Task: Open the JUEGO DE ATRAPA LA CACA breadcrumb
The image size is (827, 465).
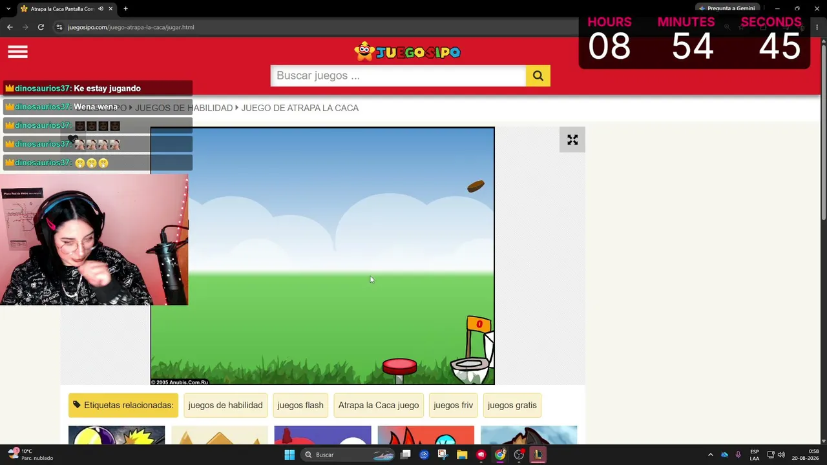Action: 300,108
